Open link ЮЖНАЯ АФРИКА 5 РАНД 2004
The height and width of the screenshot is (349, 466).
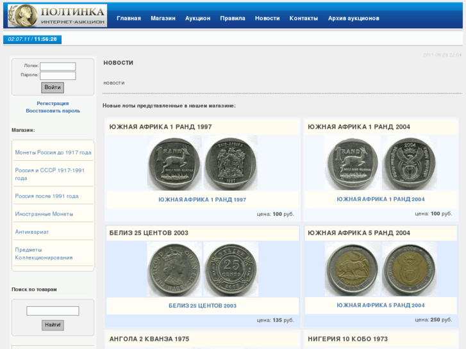(x=381, y=305)
